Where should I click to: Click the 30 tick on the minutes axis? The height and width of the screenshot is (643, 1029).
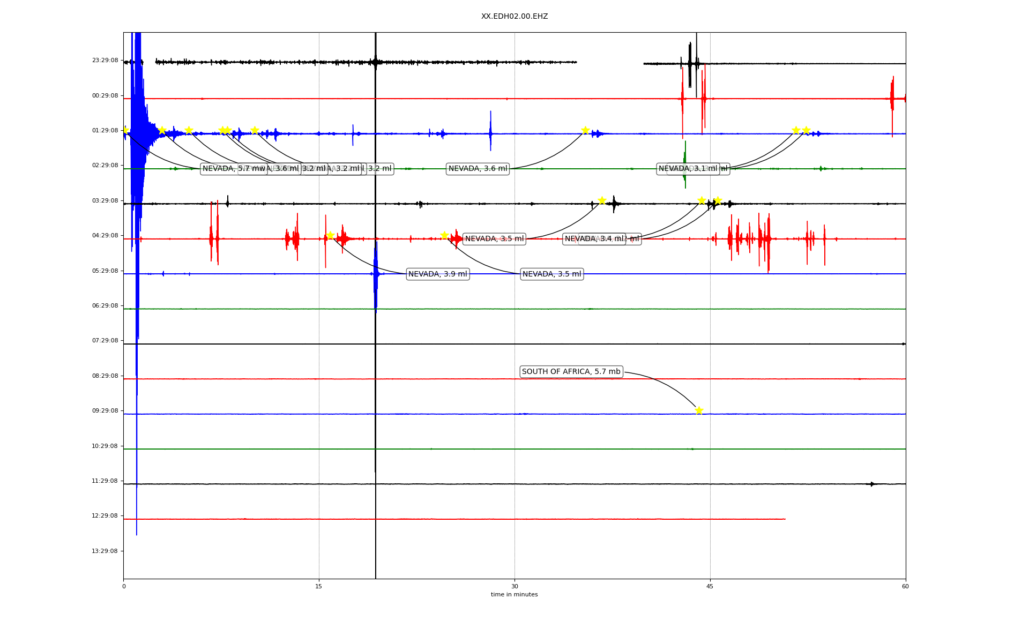(514, 587)
